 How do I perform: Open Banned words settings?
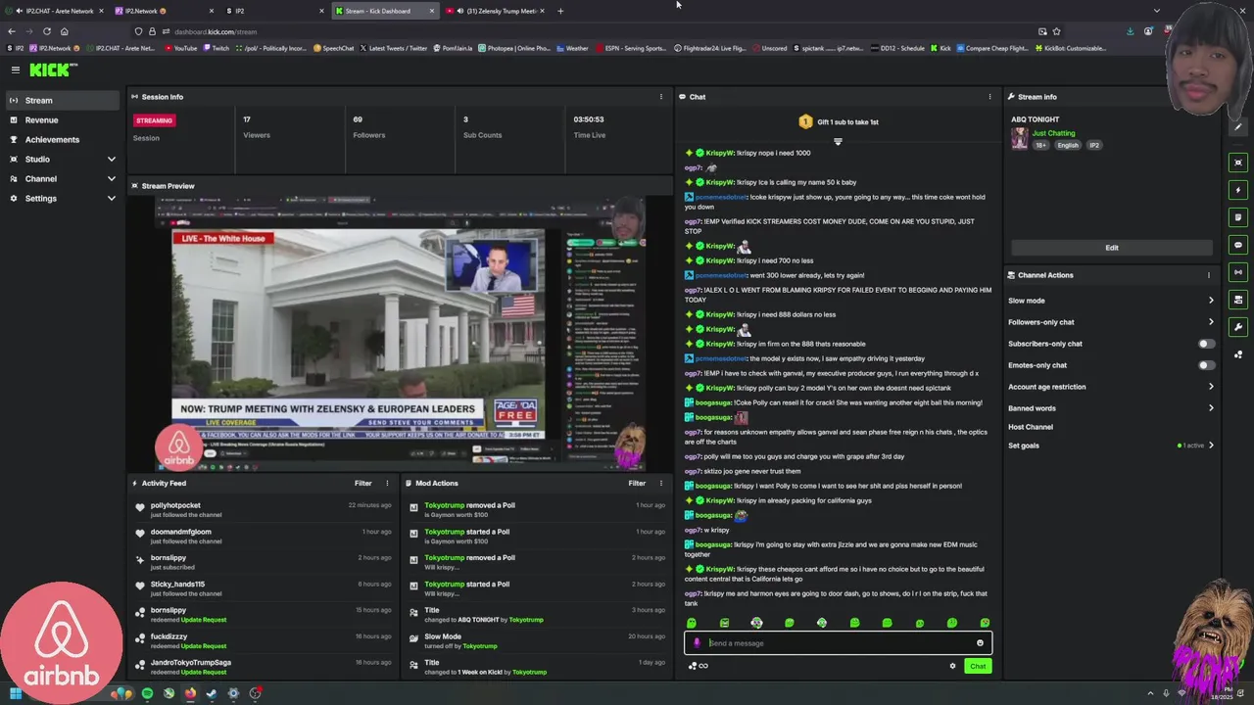pyautogui.click(x=1111, y=408)
